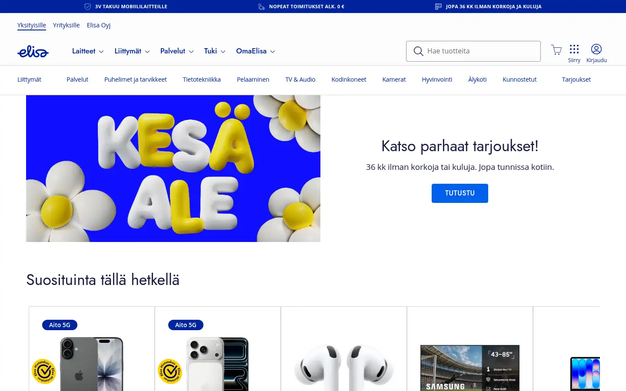Click the shield icon for 3V takuu
Image resolution: width=626 pixels, height=391 pixels.
[x=87, y=7]
